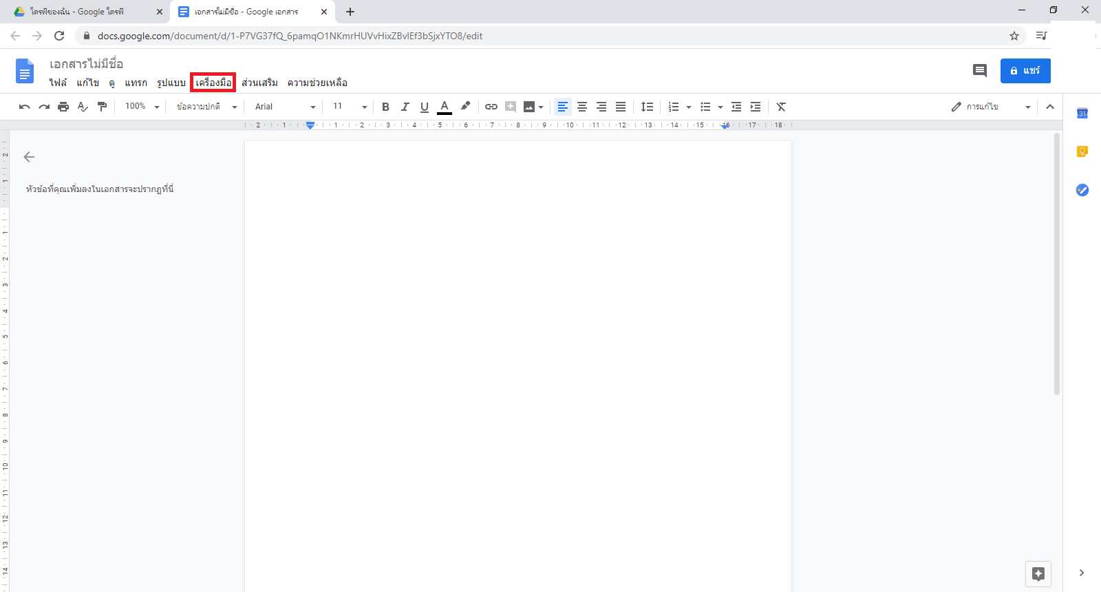Image resolution: width=1101 pixels, height=592 pixels.
Task: Open the editing mode dropdown
Action: (991, 107)
